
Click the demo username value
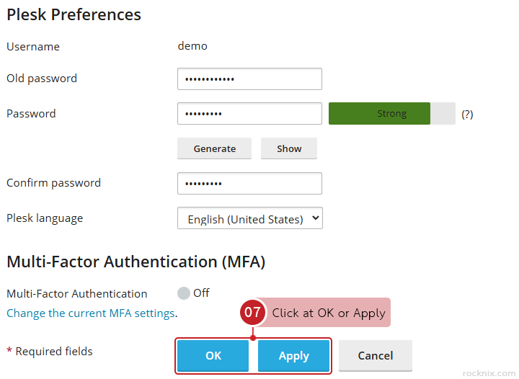[192, 46]
